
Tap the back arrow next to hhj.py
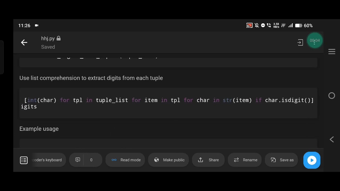pyautogui.click(x=24, y=42)
